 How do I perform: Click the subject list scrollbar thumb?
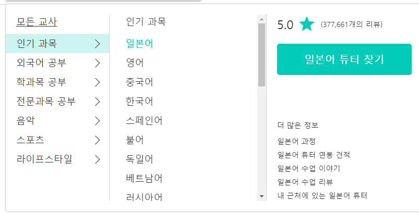pos(262,55)
